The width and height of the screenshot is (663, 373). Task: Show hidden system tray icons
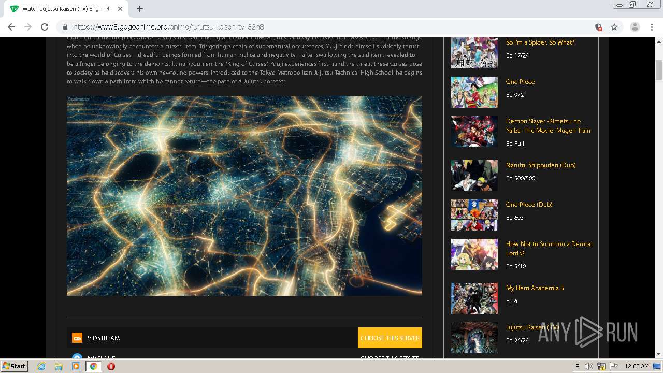pos(578,366)
